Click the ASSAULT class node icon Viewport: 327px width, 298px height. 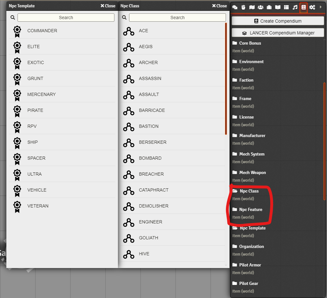tap(129, 95)
